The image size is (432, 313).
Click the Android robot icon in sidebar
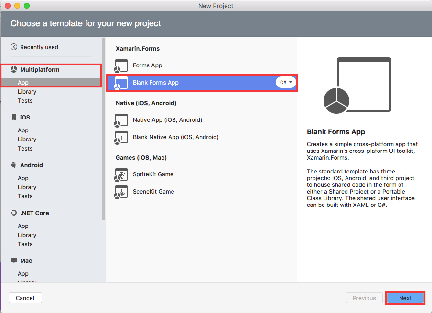pos(14,165)
